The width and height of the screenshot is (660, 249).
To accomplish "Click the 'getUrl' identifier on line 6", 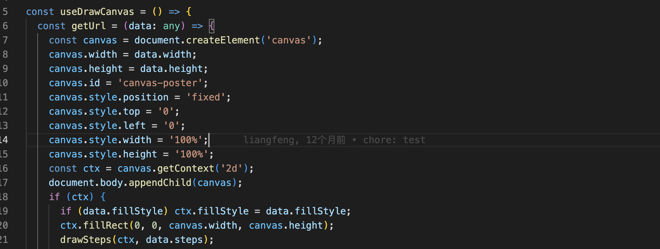I will (89, 26).
